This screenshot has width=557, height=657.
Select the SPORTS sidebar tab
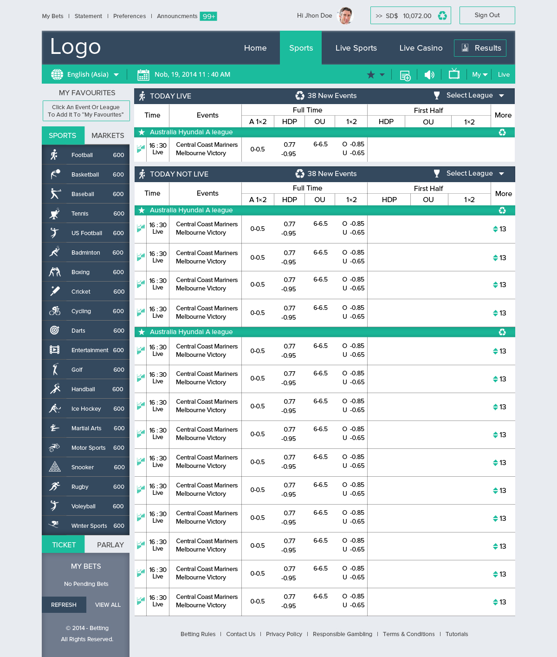click(63, 135)
